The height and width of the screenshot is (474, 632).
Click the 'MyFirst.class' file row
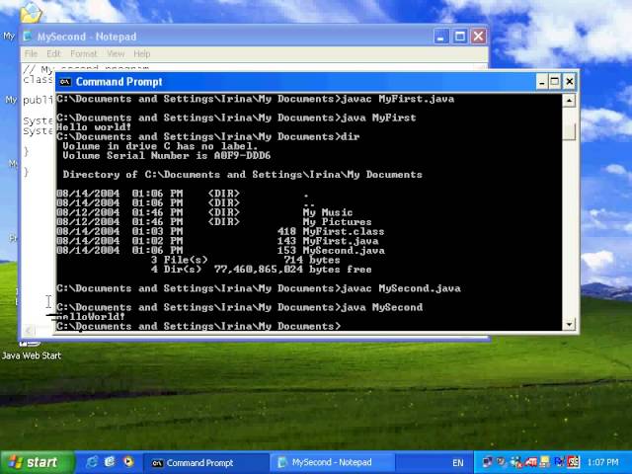[220, 231]
